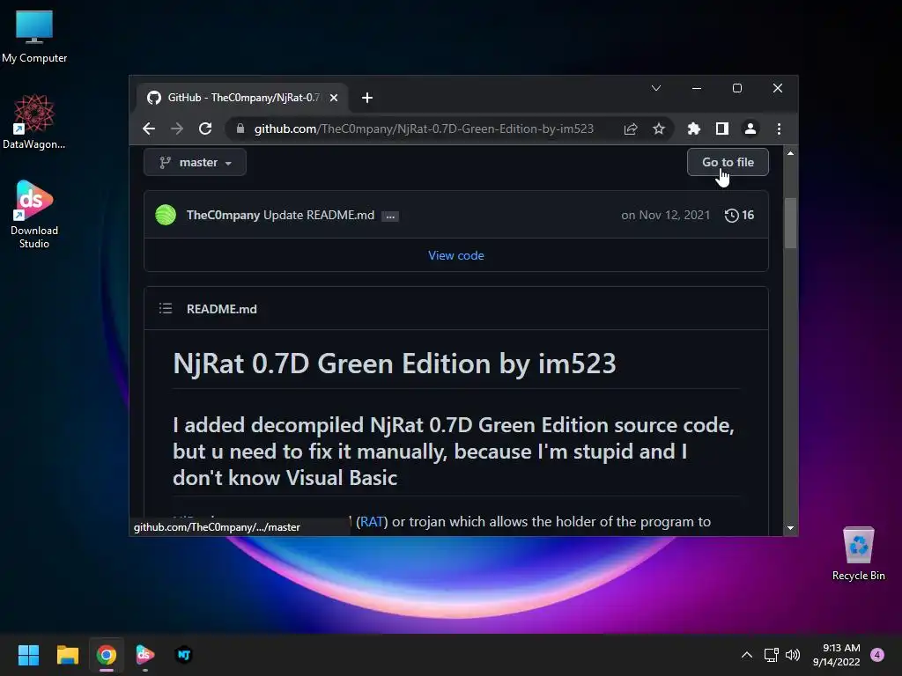The height and width of the screenshot is (676, 902).
Task: Go back with the browser back arrow
Action: (x=149, y=129)
